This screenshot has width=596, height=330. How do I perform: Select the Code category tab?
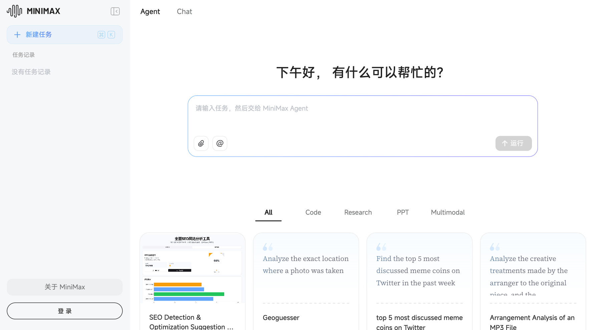[313, 212]
